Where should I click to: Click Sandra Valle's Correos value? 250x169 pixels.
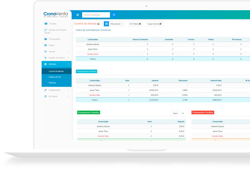click(x=194, y=54)
